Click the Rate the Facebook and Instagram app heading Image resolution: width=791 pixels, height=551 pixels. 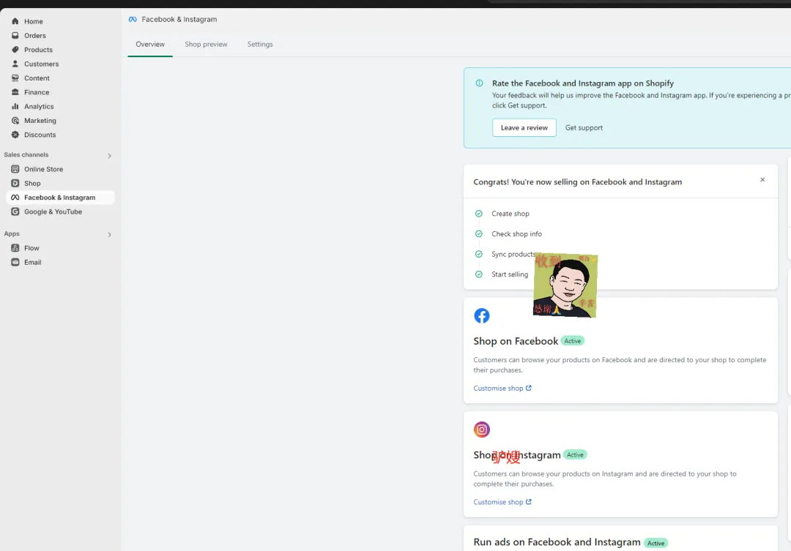tap(583, 83)
